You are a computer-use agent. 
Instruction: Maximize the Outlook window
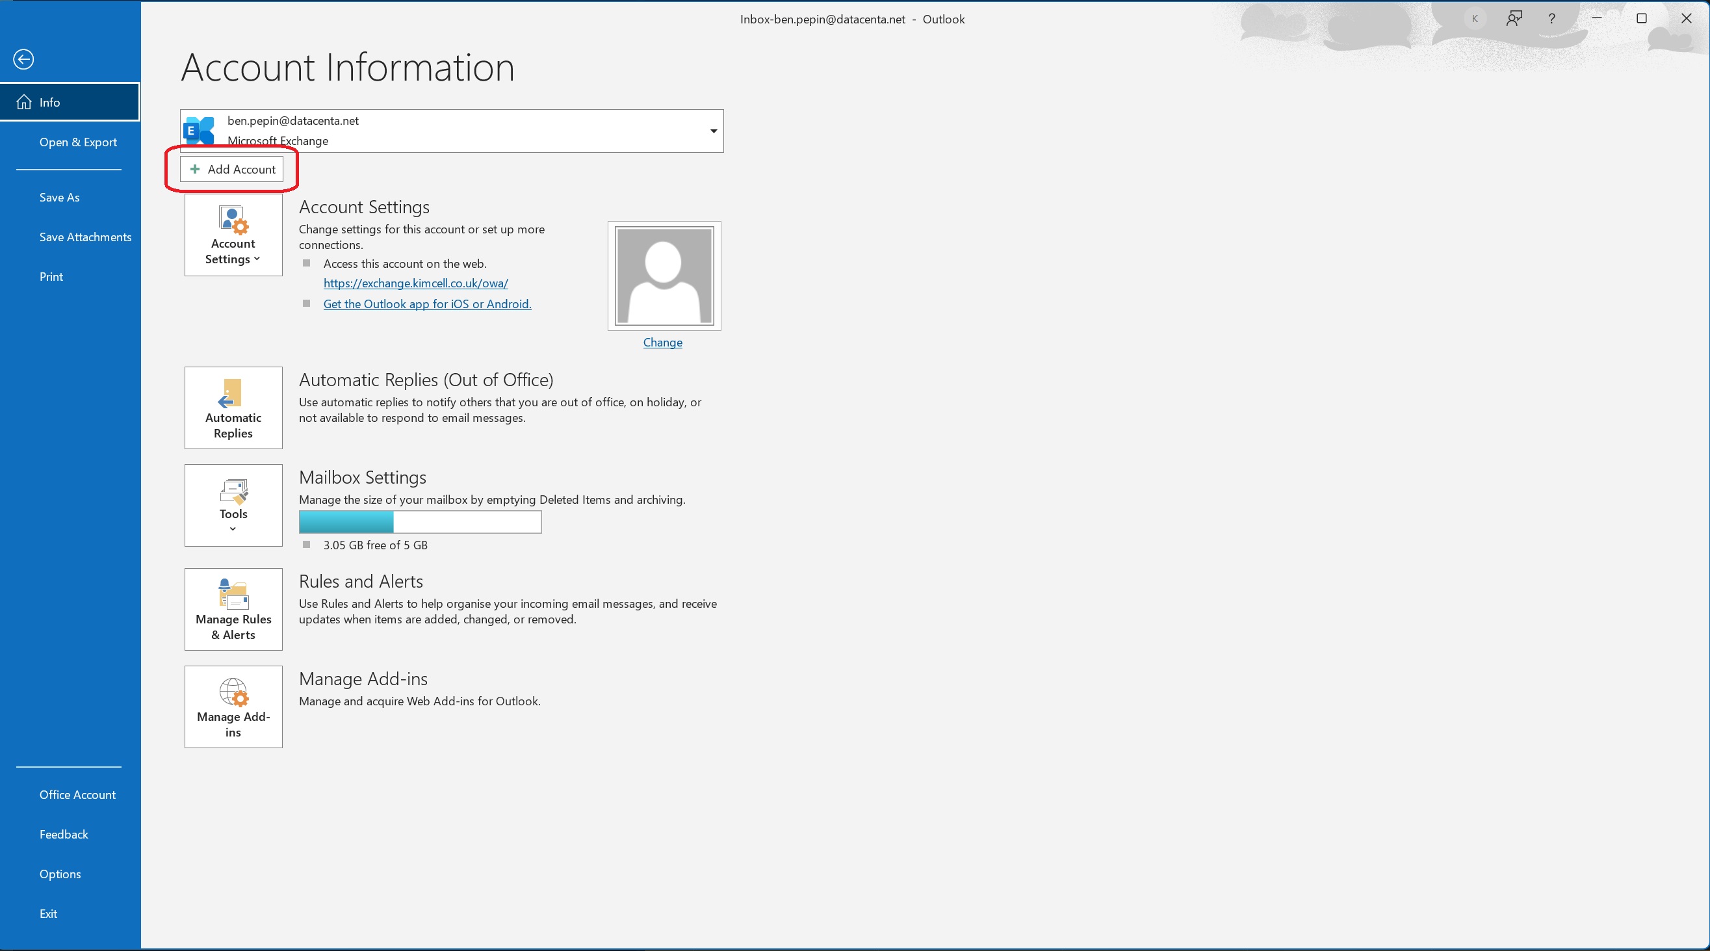[x=1642, y=19]
